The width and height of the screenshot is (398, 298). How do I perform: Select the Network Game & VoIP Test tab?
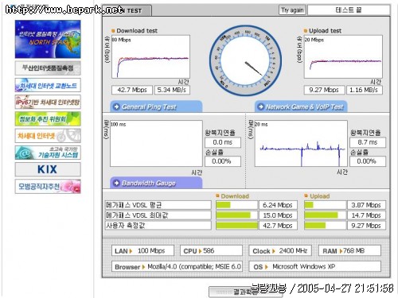301,106
